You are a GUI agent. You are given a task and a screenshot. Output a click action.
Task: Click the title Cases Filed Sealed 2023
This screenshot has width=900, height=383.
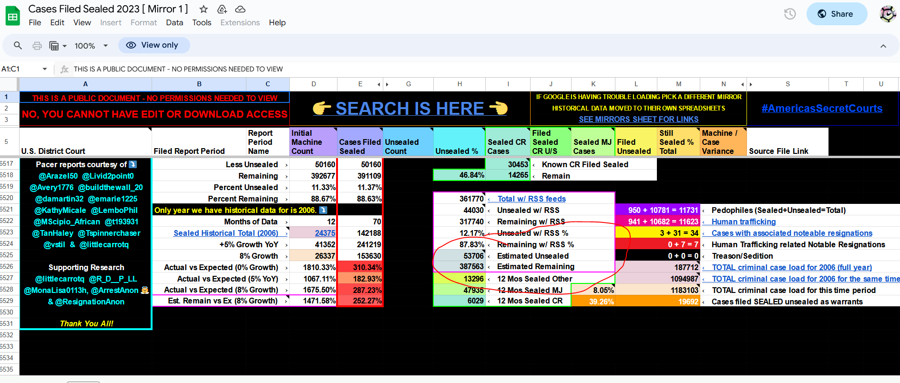pos(108,9)
